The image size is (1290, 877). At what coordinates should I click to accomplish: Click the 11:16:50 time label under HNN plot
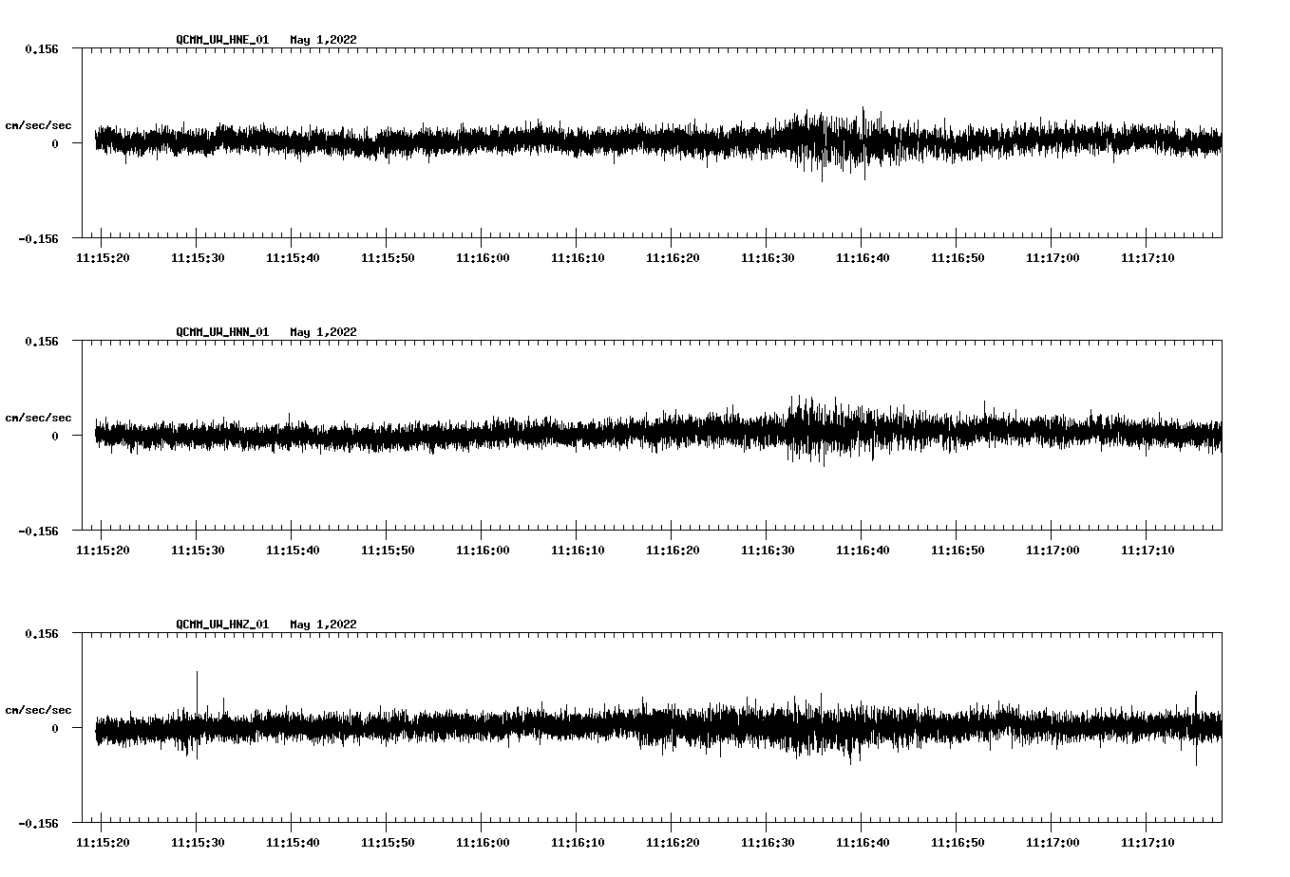pyautogui.click(x=958, y=550)
